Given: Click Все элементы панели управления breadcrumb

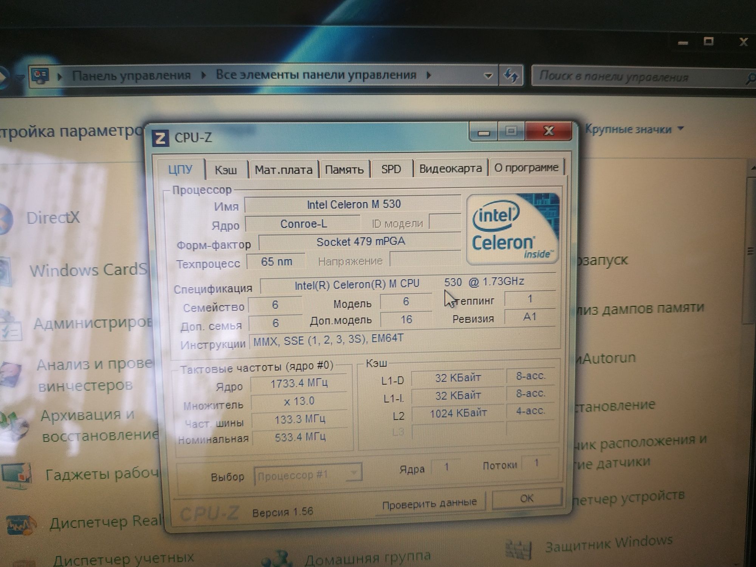Looking at the screenshot, I should coord(316,75).
